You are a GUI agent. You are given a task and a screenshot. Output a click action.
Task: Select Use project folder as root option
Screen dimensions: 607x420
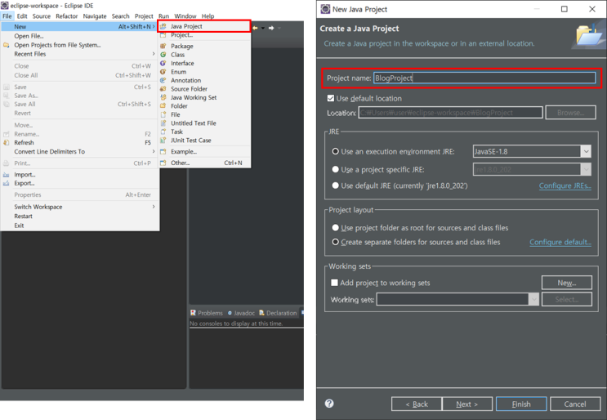pyautogui.click(x=335, y=228)
